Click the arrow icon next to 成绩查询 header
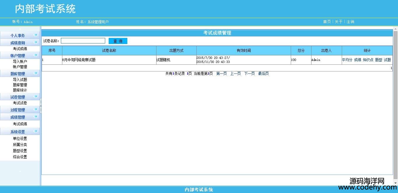The width and height of the screenshot is (398, 193). pos(36,43)
